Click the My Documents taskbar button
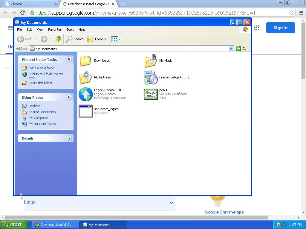Viewport: 306px width, 229px height. pos(103,225)
